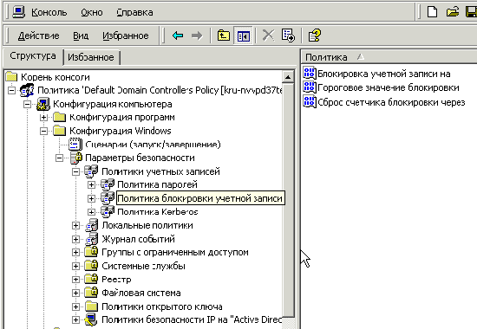477x329 pixels.
Task: Open the Действие menu
Action: point(39,35)
